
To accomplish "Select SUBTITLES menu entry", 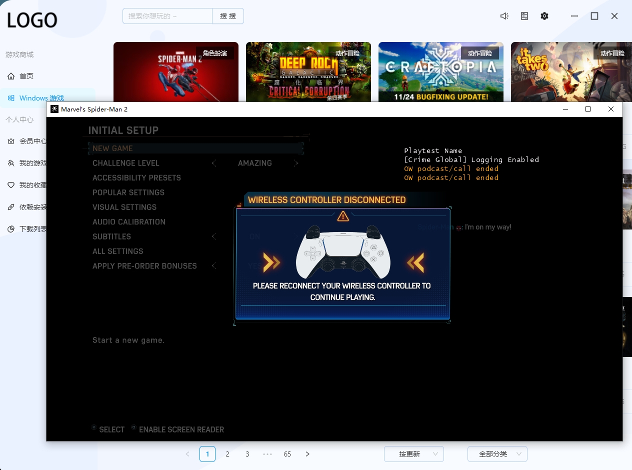I will [x=111, y=236].
